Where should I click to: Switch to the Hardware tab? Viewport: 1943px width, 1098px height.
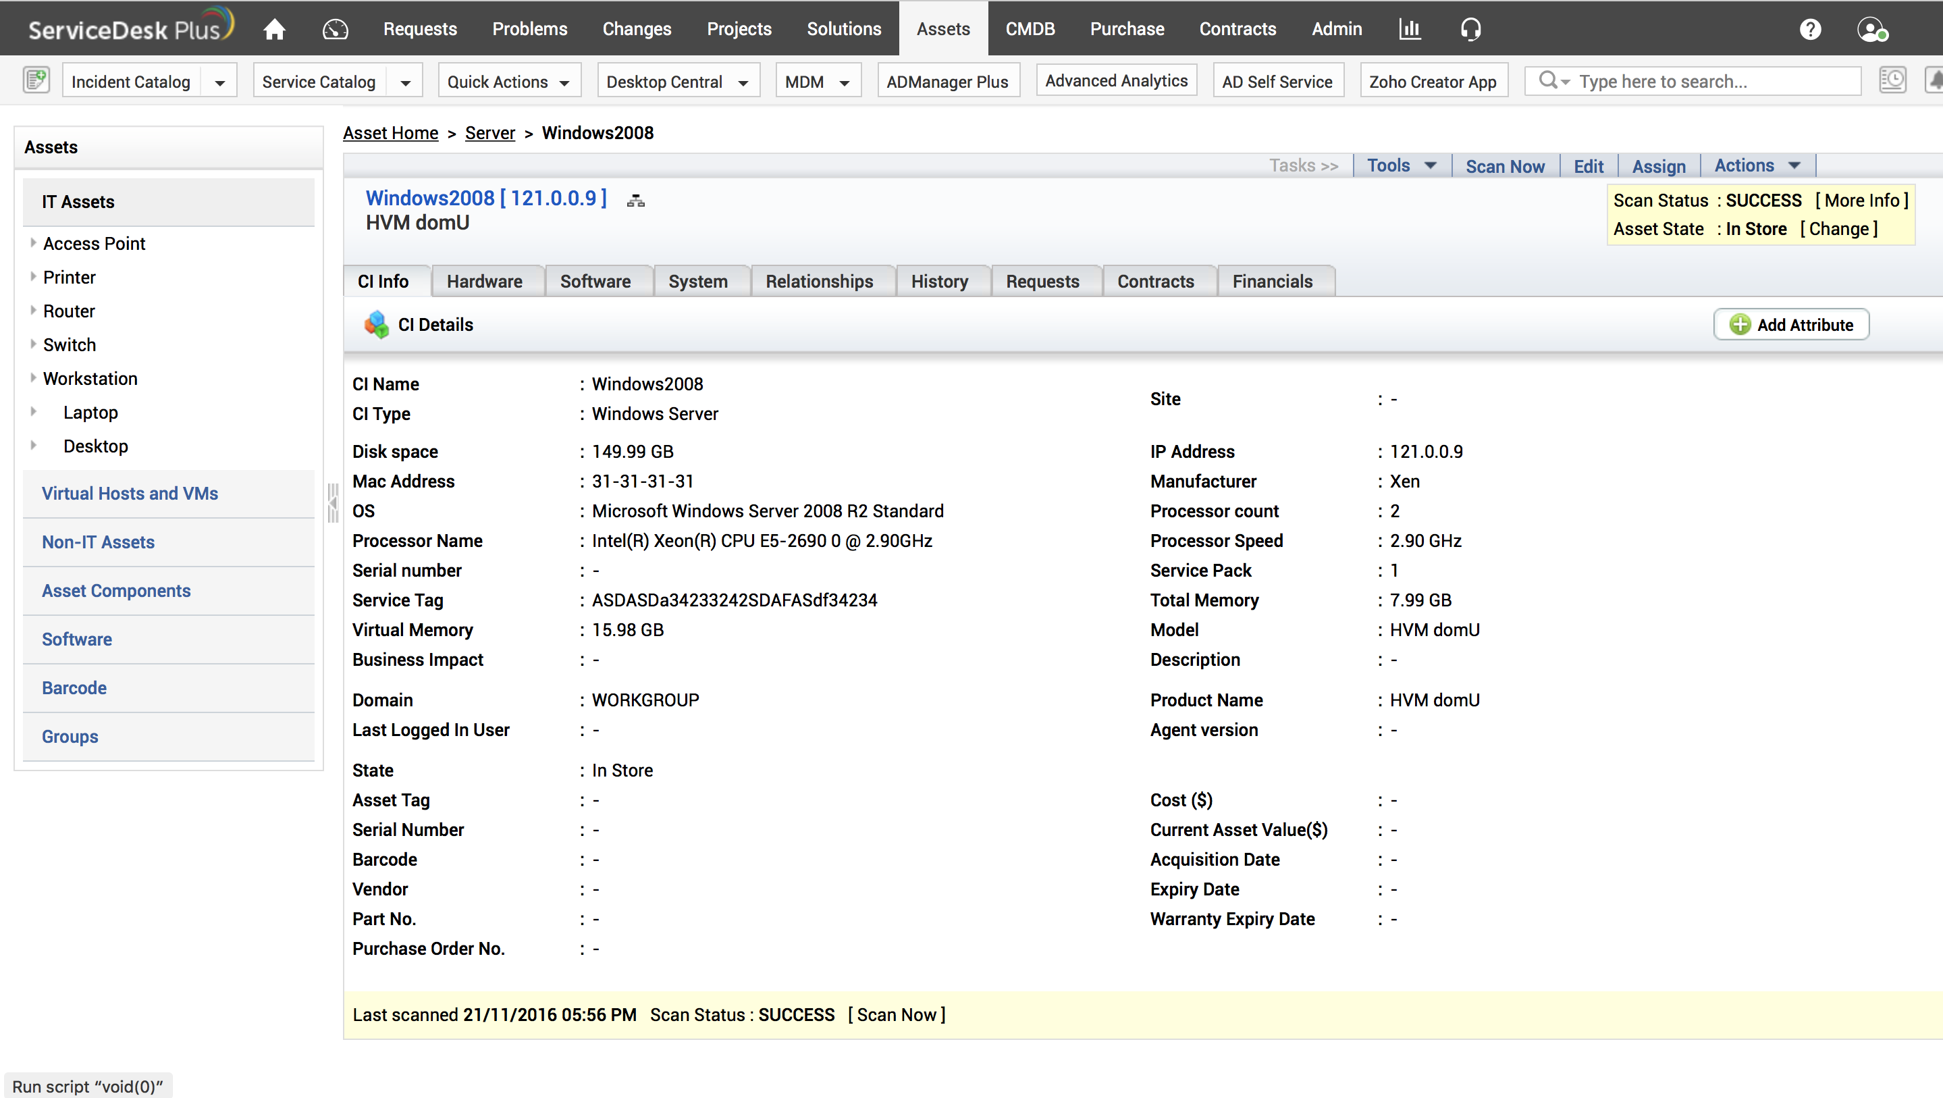pos(484,282)
